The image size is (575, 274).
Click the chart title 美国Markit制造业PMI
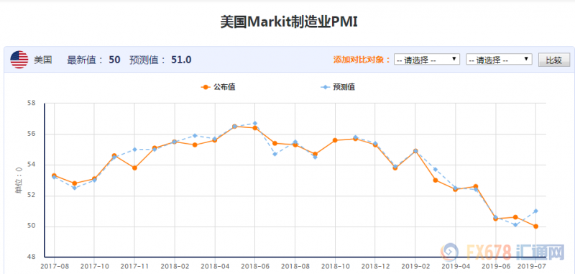pos(289,22)
